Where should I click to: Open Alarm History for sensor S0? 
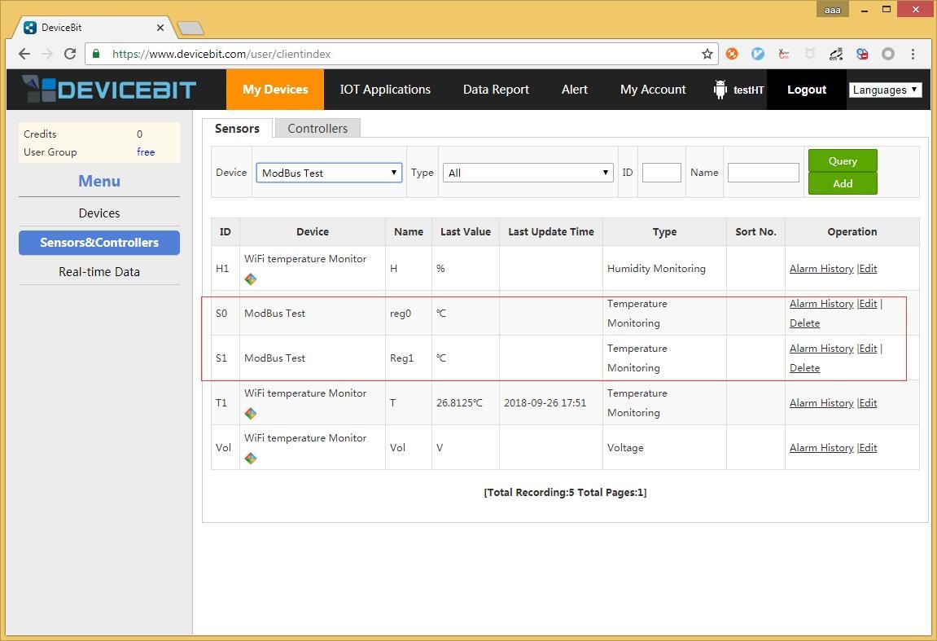821,303
